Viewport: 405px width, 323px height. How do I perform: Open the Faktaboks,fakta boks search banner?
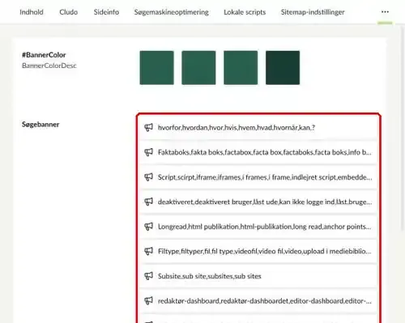[258, 152]
